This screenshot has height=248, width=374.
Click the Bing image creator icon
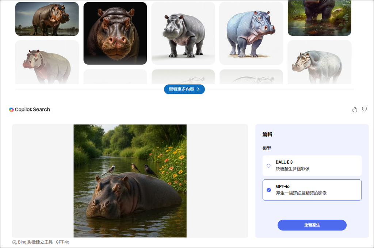pyautogui.click(x=14, y=242)
